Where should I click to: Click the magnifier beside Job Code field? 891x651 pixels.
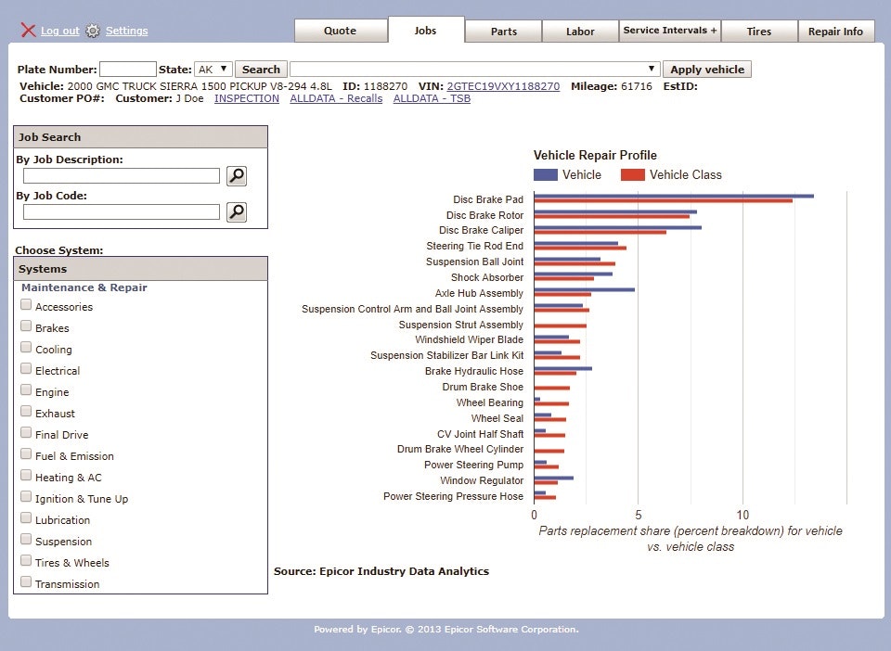tap(236, 212)
